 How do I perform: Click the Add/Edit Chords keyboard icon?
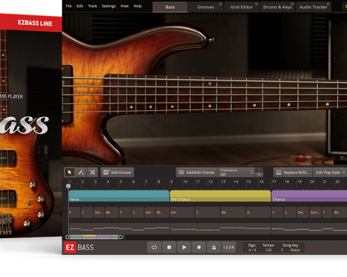click(181, 172)
